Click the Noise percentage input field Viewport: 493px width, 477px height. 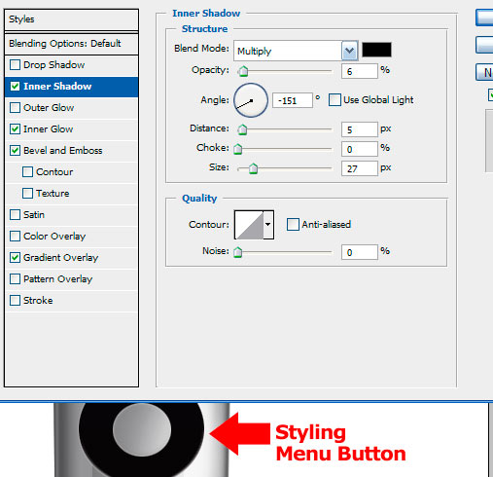pyautogui.click(x=359, y=252)
